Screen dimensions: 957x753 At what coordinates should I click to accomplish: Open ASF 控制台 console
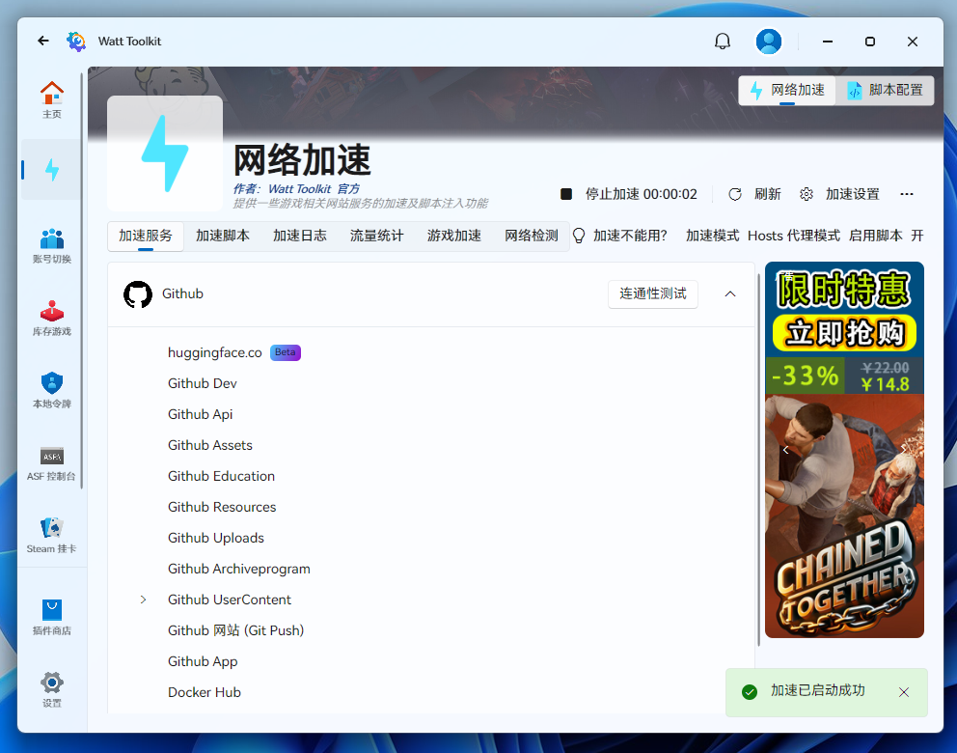click(52, 463)
